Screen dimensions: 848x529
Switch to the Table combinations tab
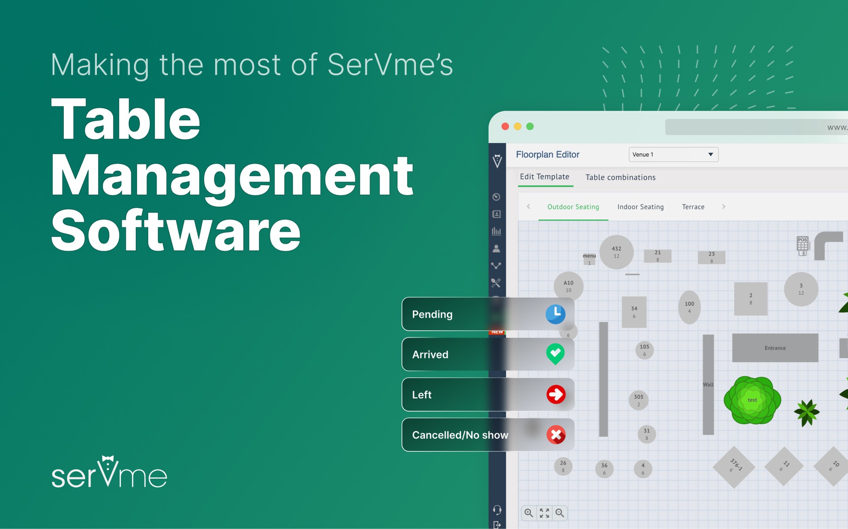(620, 177)
